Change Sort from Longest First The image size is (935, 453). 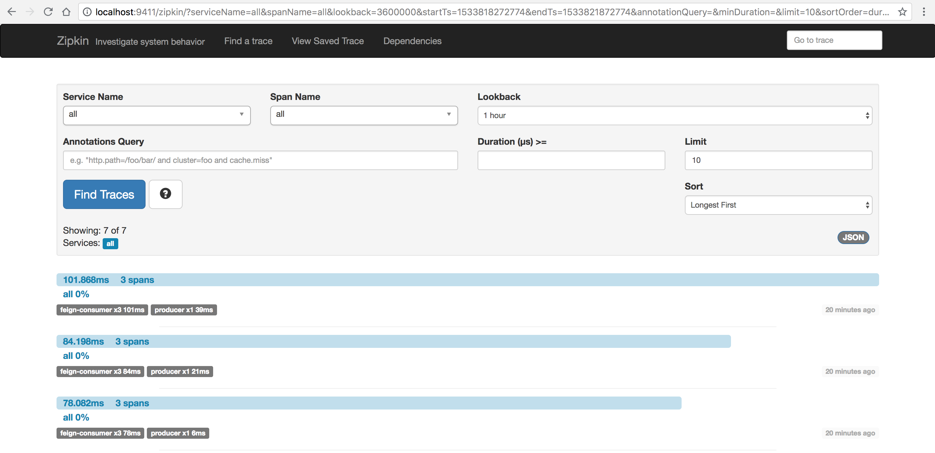tap(778, 205)
